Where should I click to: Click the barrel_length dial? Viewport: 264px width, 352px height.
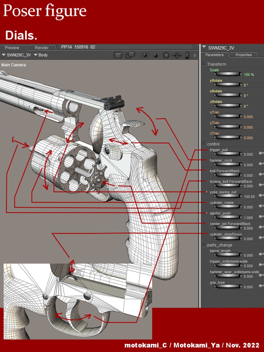click(x=228, y=255)
